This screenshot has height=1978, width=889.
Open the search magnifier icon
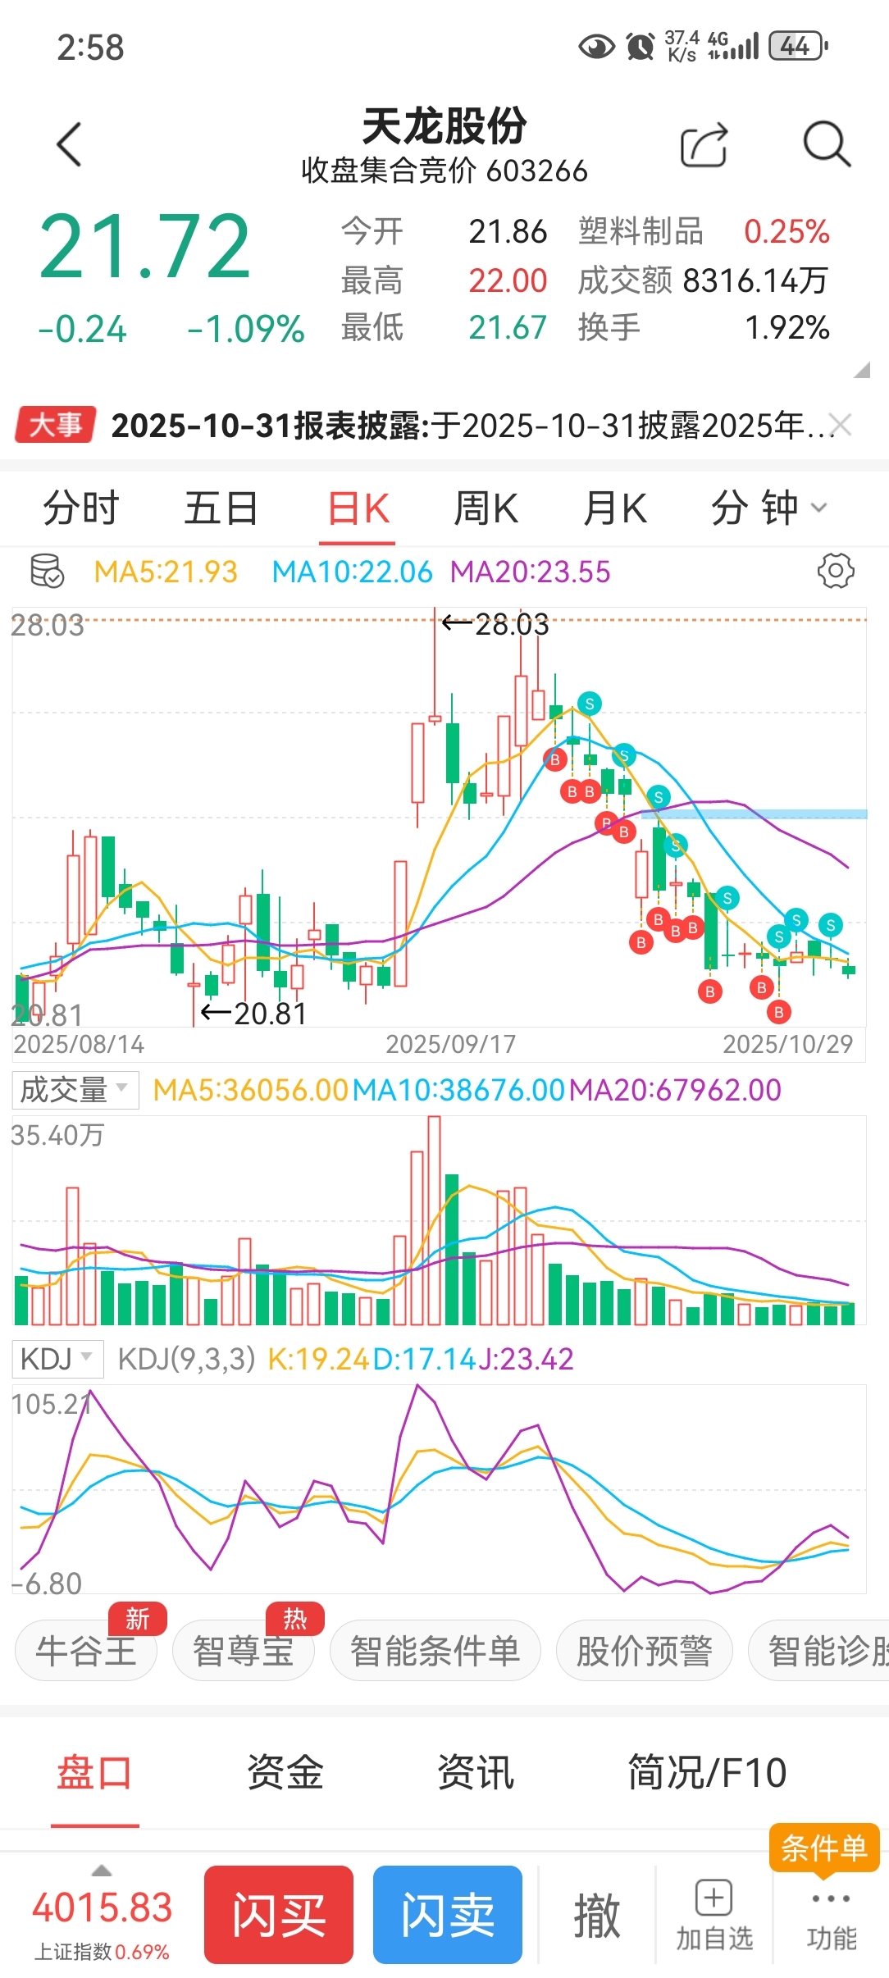pos(826,144)
